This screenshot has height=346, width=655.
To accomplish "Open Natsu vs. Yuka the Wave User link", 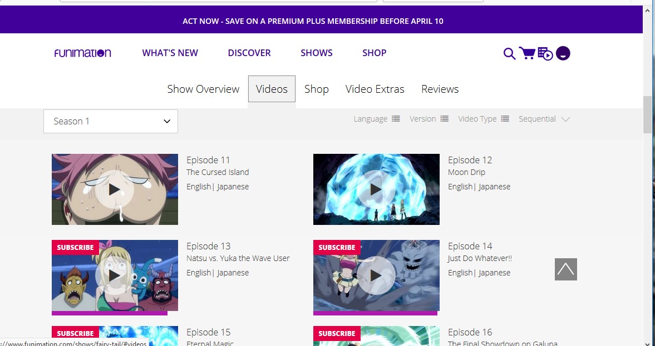I will 238,258.
